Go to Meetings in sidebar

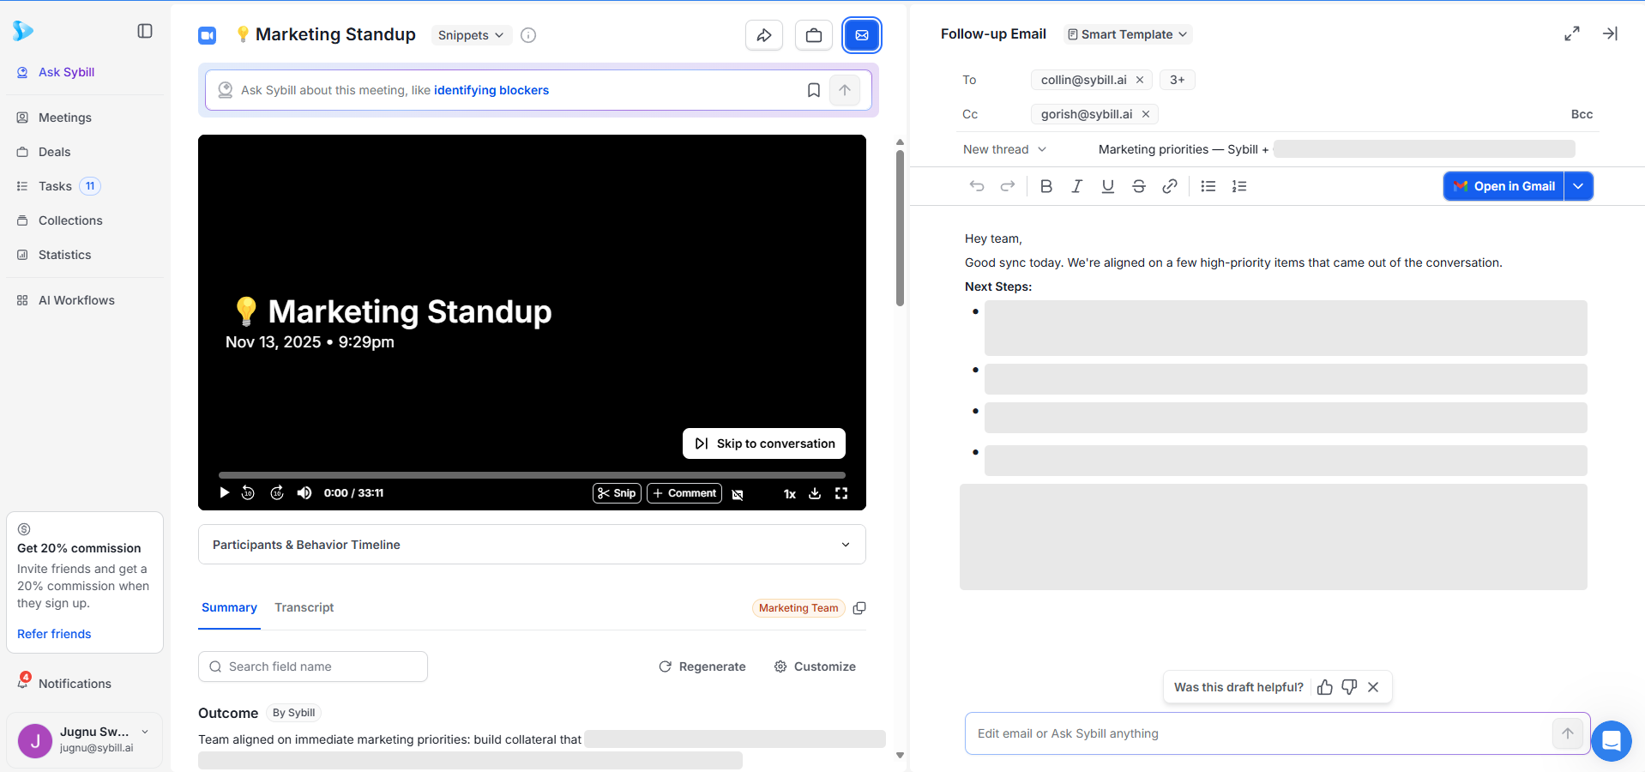click(64, 118)
